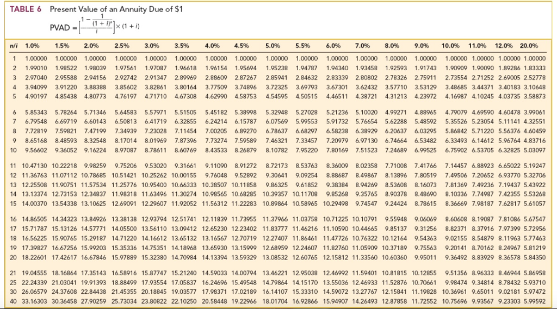Viewport: 557px width, 309px height.
Task: Click cell 9.85137 in row 17
Action: 396,229
